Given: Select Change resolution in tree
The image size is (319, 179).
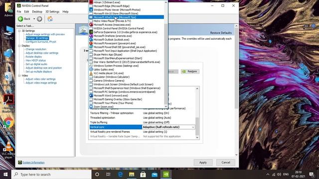Looking at the screenshot, I should (36, 49).
